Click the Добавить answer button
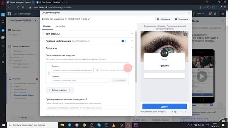This screenshot has height=128, width=228. pyautogui.click(x=119, y=80)
